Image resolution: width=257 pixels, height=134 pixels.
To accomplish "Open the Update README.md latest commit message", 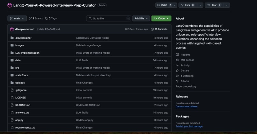I will (48, 29).
